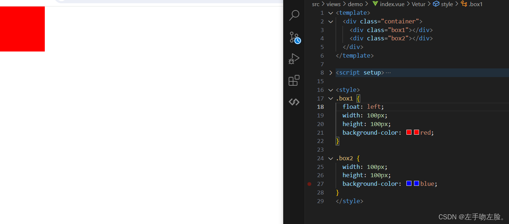Open red swatch touching the word red
Screen dimensions: 509x224
tap(416, 133)
